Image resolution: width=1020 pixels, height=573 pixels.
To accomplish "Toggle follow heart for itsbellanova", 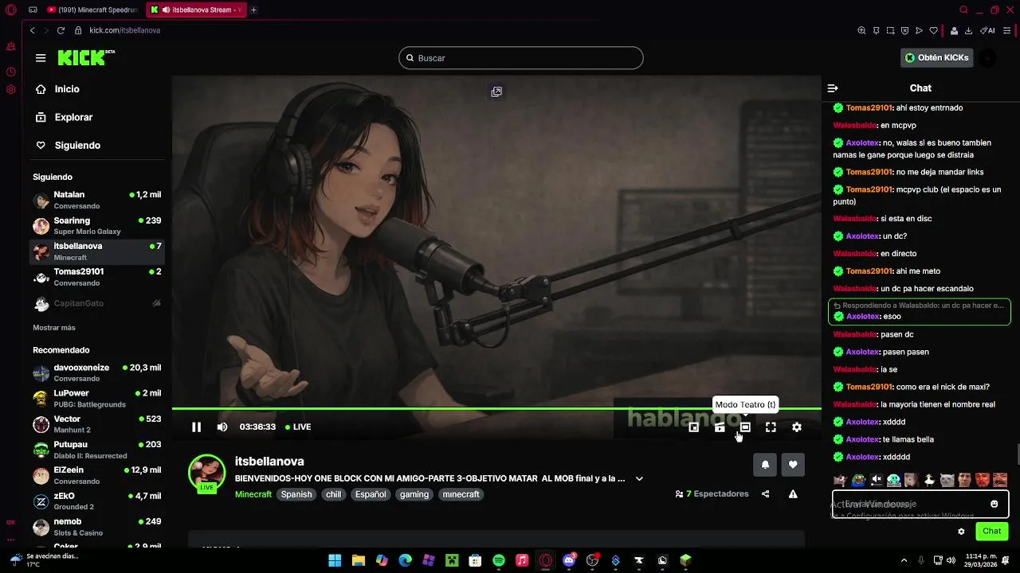I will 793,465.
